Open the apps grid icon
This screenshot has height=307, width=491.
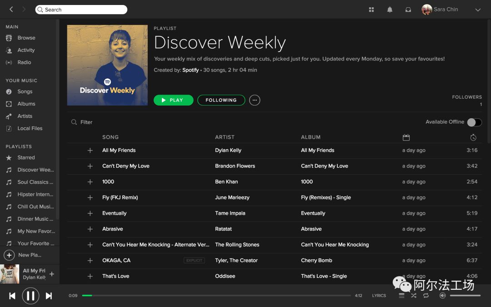pos(371,10)
